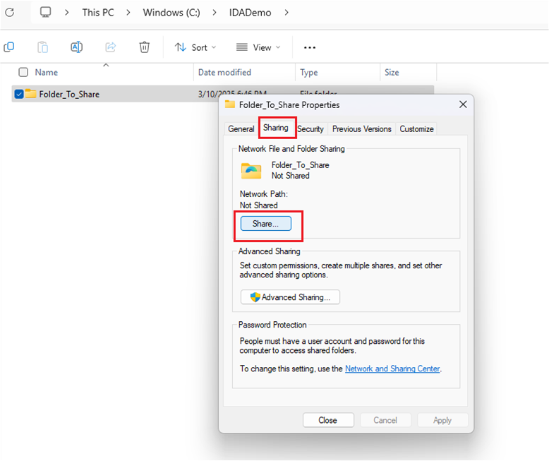The width and height of the screenshot is (549, 461).
Task: Navigate to Windows (C:) breadcrumb
Action: pos(171,13)
